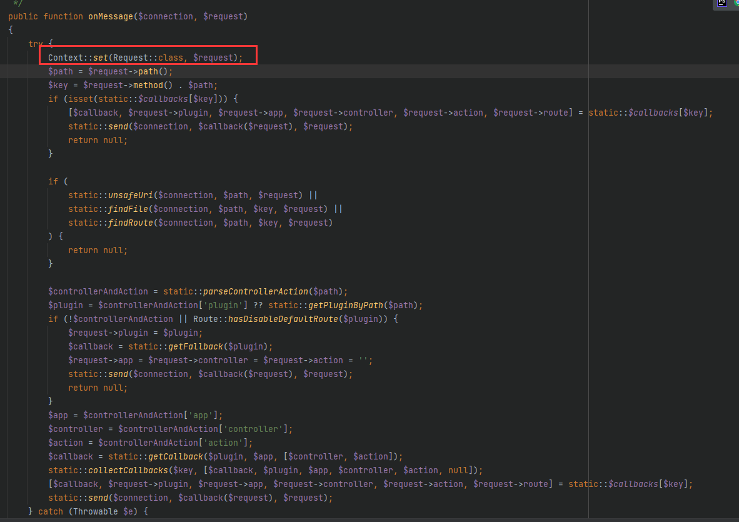Screen dimensions: 739x522
Task: Click 'return null;' below the findRoute condition
Action: (x=98, y=250)
